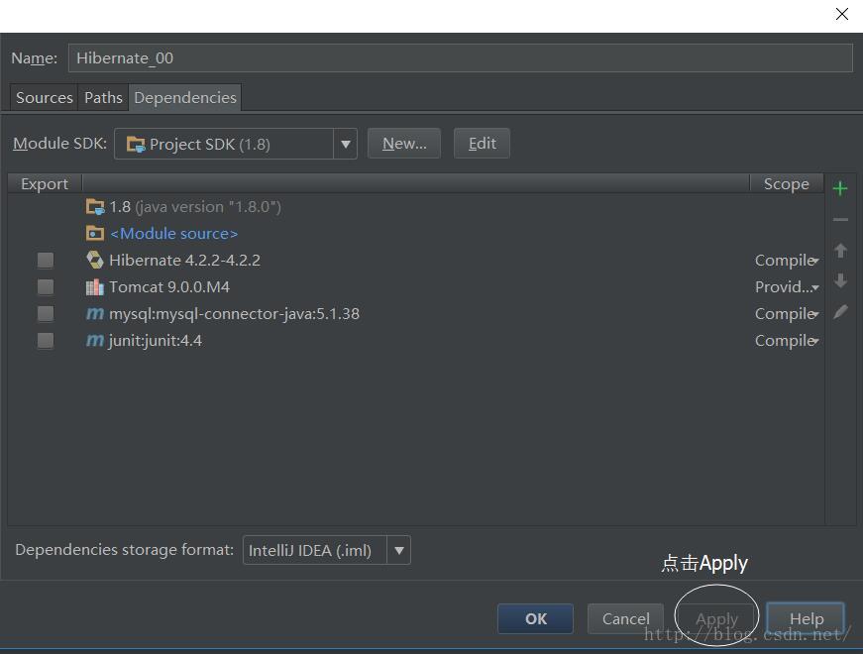Confirm with the OK button
Screen dimensions: 863x654
535,618
